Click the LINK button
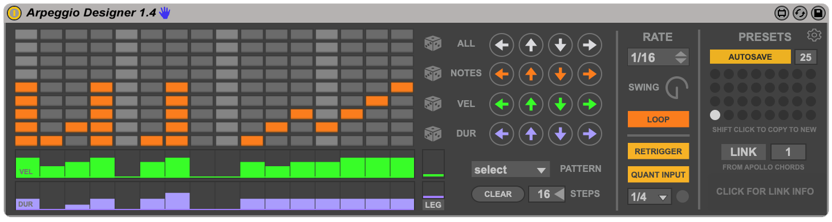The width and height of the screenshot is (832, 222). [744, 152]
